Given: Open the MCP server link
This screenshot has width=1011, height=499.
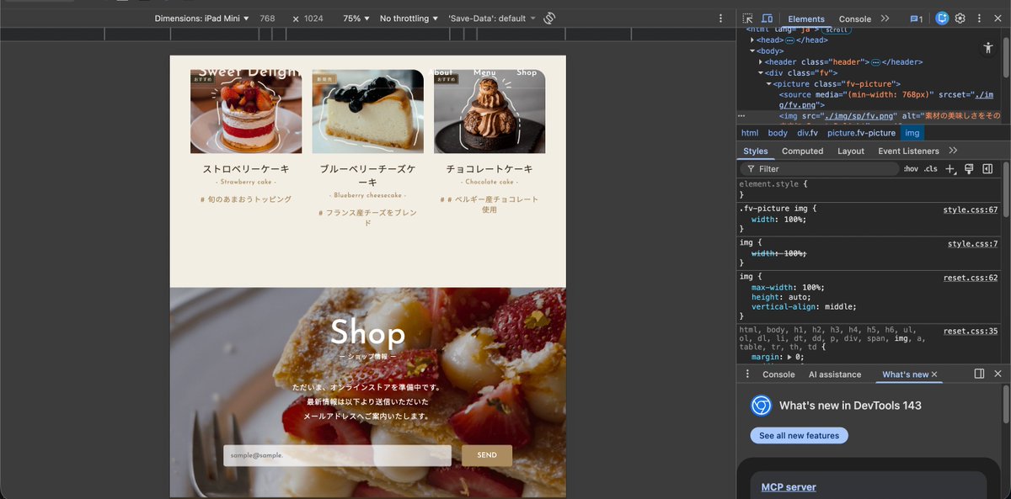Looking at the screenshot, I should pos(789,487).
